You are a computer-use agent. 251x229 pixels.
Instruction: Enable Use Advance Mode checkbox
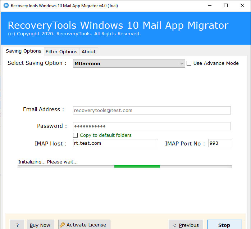189,63
